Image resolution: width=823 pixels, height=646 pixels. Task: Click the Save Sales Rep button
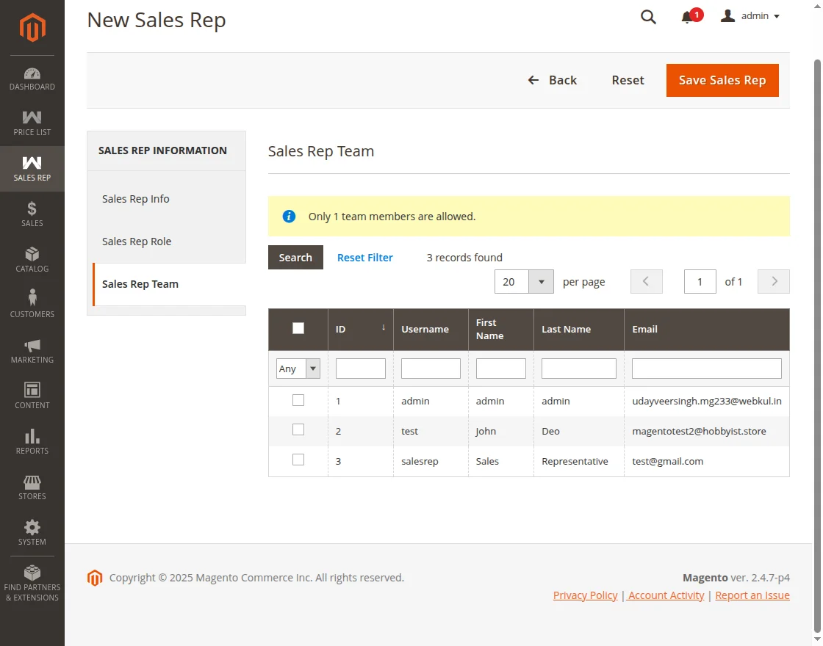722,80
